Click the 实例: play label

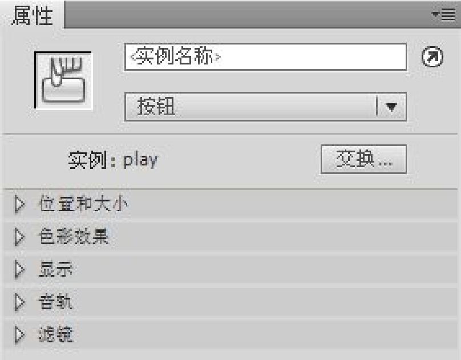click(113, 160)
